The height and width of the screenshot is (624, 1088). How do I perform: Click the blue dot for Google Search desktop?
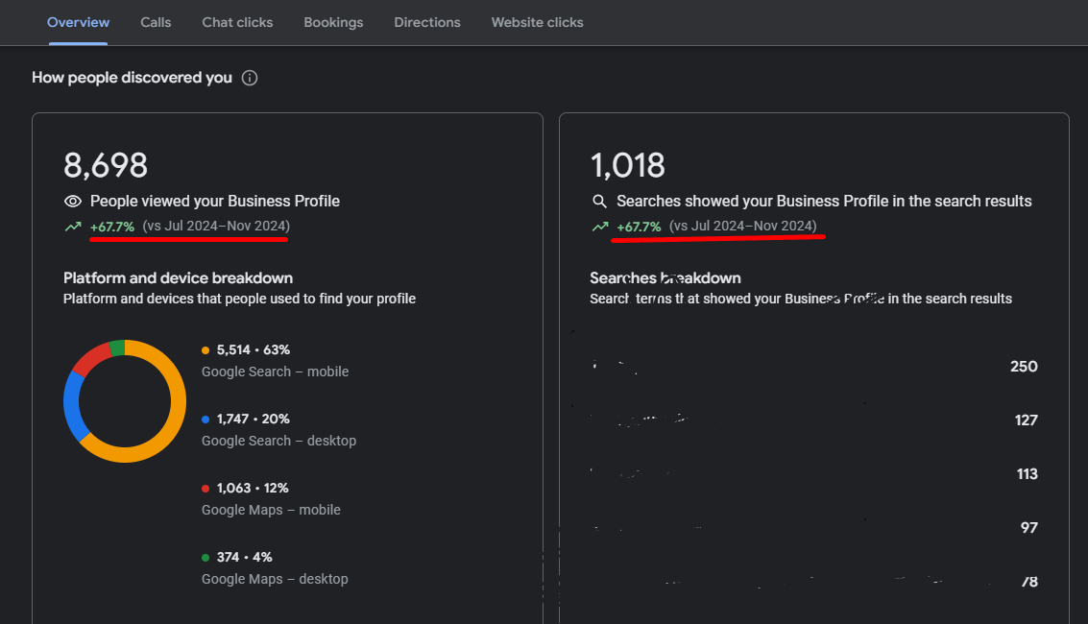[x=206, y=420]
